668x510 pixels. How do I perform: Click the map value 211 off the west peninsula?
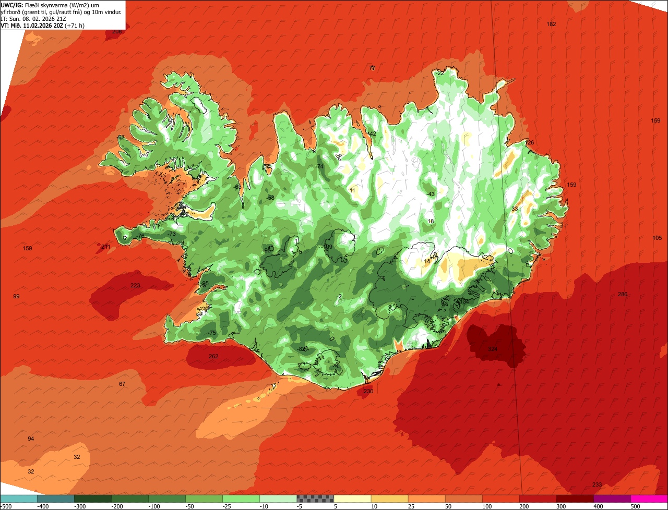point(106,247)
